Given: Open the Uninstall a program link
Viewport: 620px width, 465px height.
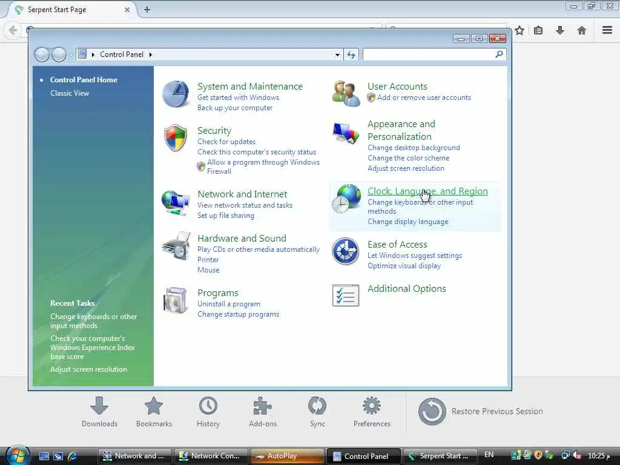Looking at the screenshot, I should (228, 304).
